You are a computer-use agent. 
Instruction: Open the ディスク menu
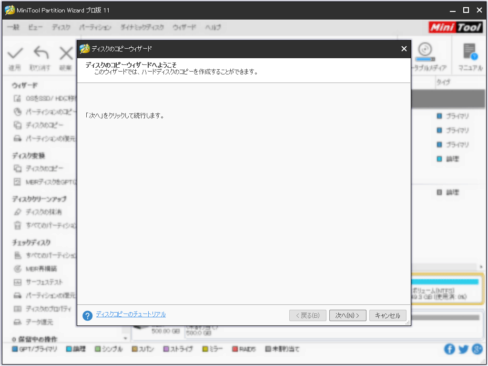point(61,27)
